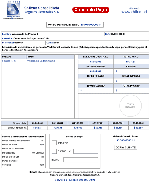This screenshot has width=150, height=183.
Task: Click the CARGOS header
Action: [x=131, y=66]
